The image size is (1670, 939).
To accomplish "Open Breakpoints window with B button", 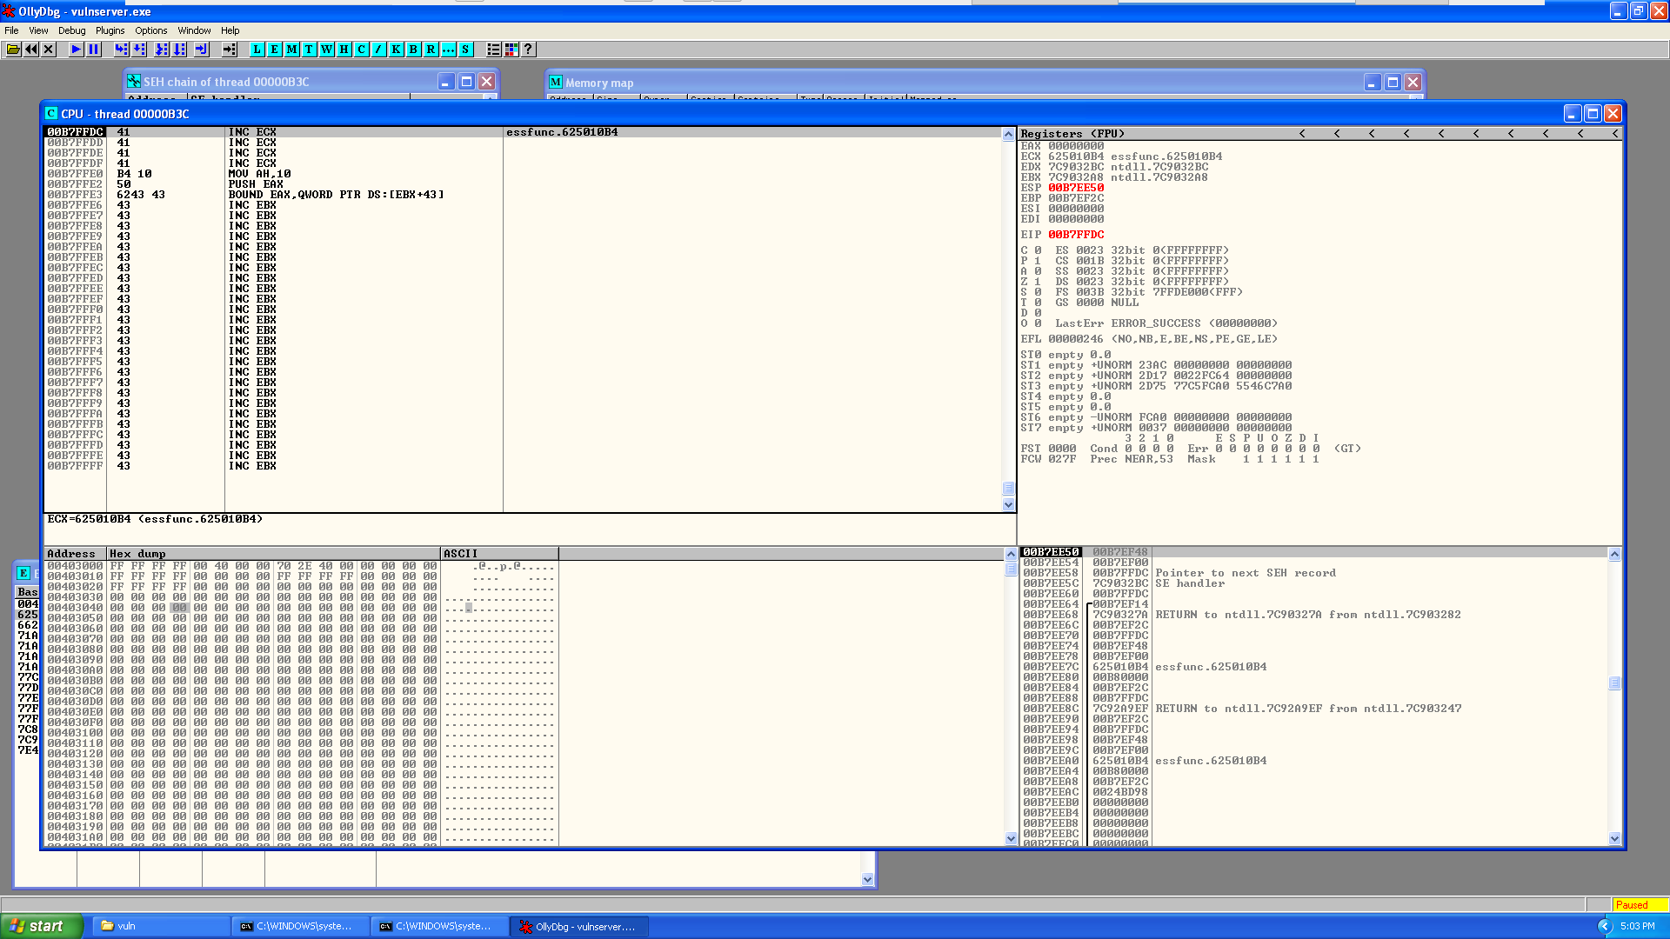I will pos(413,50).
